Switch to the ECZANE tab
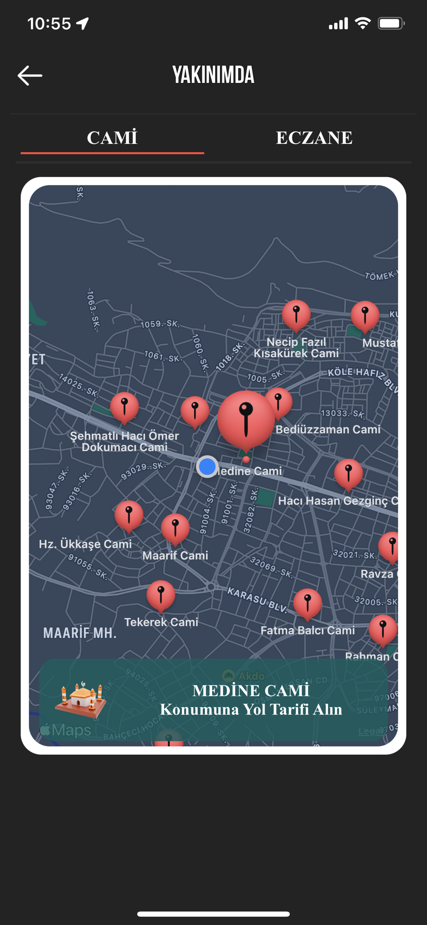 (314, 137)
